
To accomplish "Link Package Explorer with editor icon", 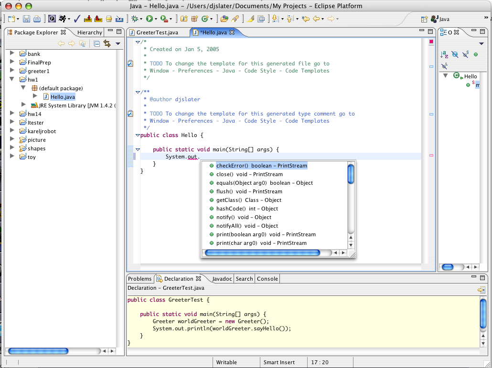I will tap(107, 43).
